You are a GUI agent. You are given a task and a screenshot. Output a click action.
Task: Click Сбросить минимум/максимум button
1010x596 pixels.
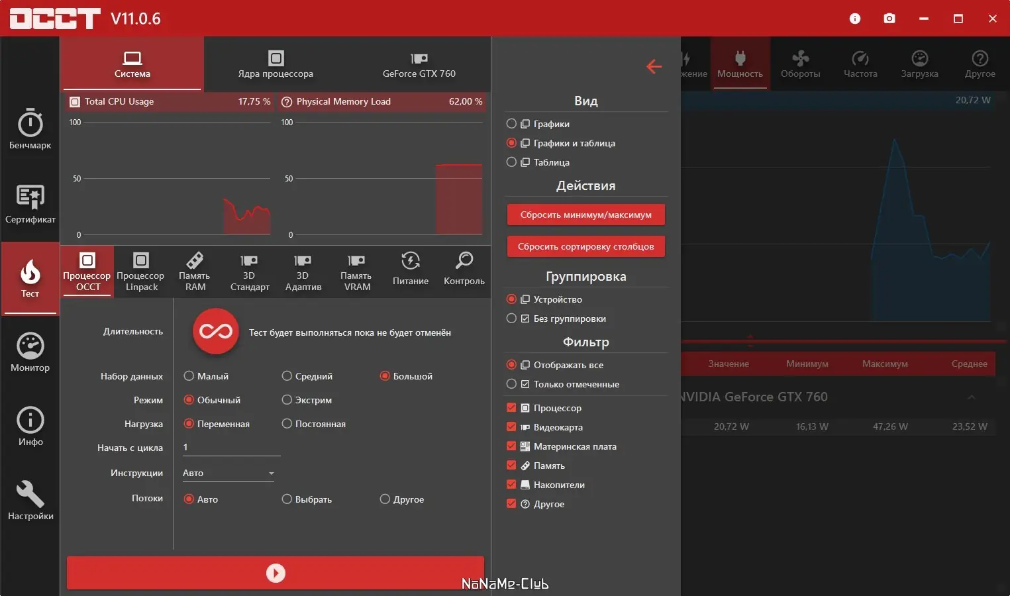586,215
